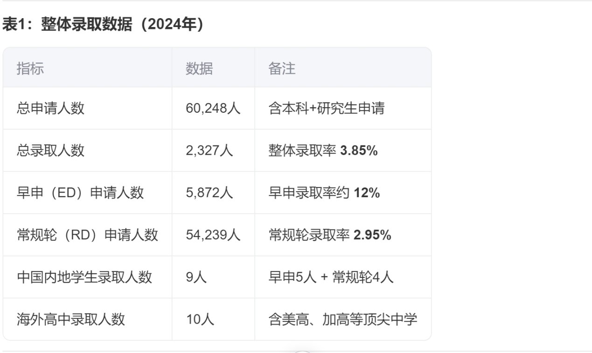Click the "早申5人 + 常规轮4人" note cell
Screen dimensions: 592x353
[x=331, y=277]
